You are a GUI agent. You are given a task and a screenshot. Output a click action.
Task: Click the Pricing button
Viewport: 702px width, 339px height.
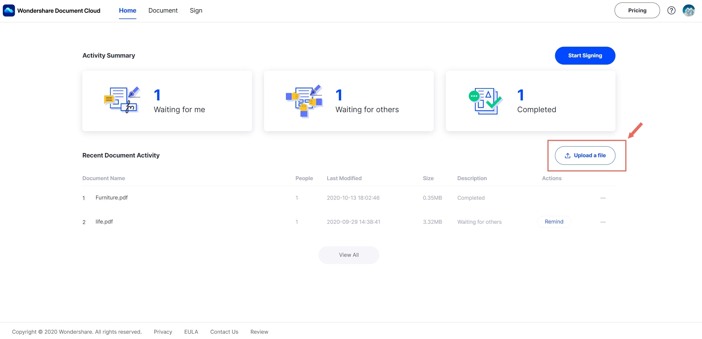pyautogui.click(x=637, y=11)
